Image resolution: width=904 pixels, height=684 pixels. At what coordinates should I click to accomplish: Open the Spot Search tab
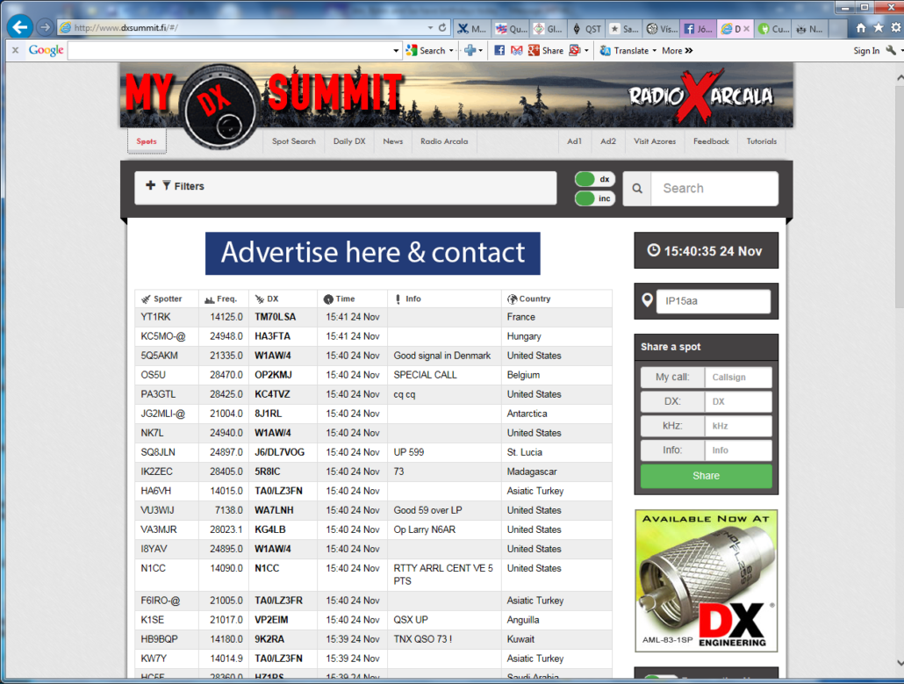(293, 141)
